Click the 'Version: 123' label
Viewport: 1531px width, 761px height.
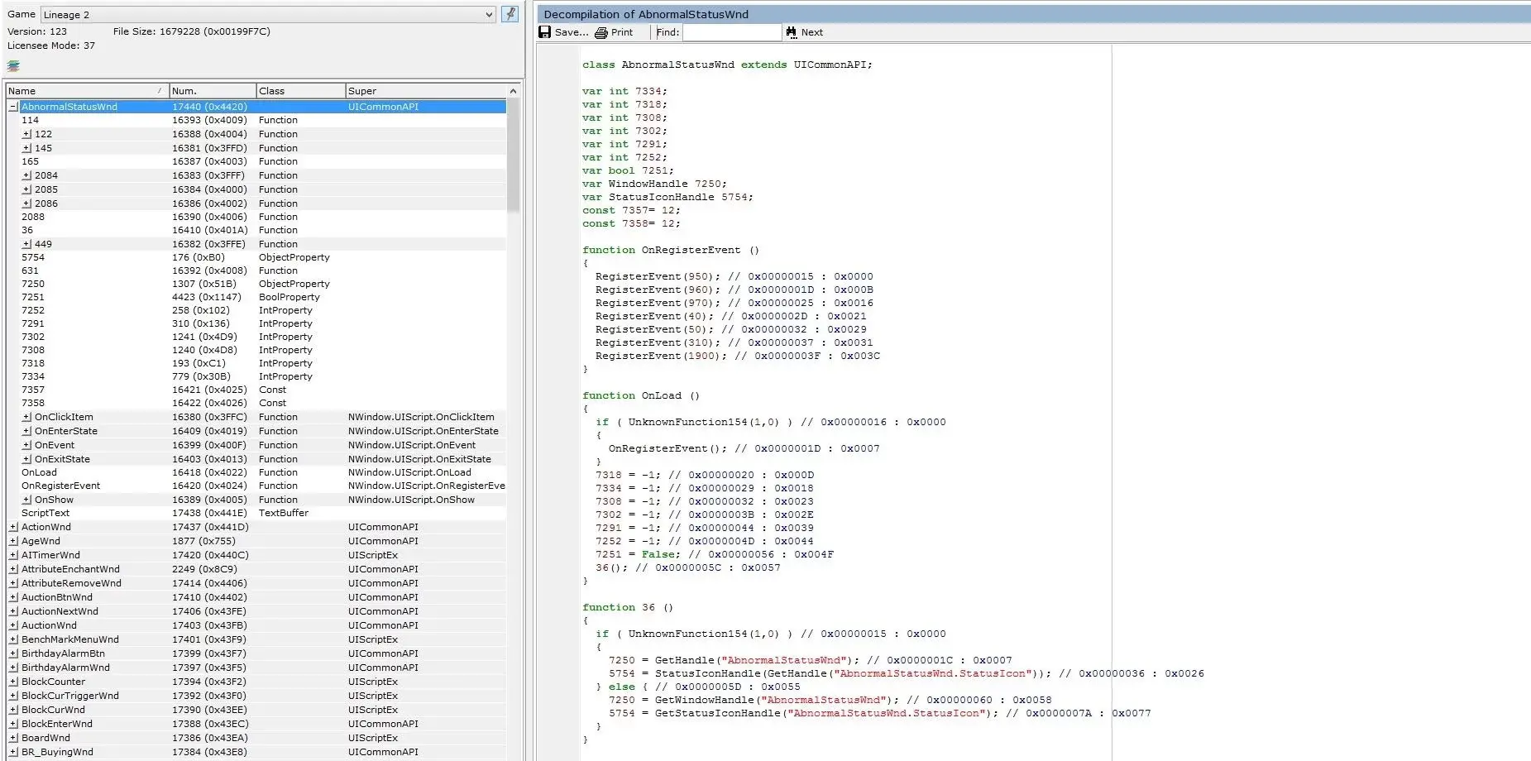tap(37, 31)
